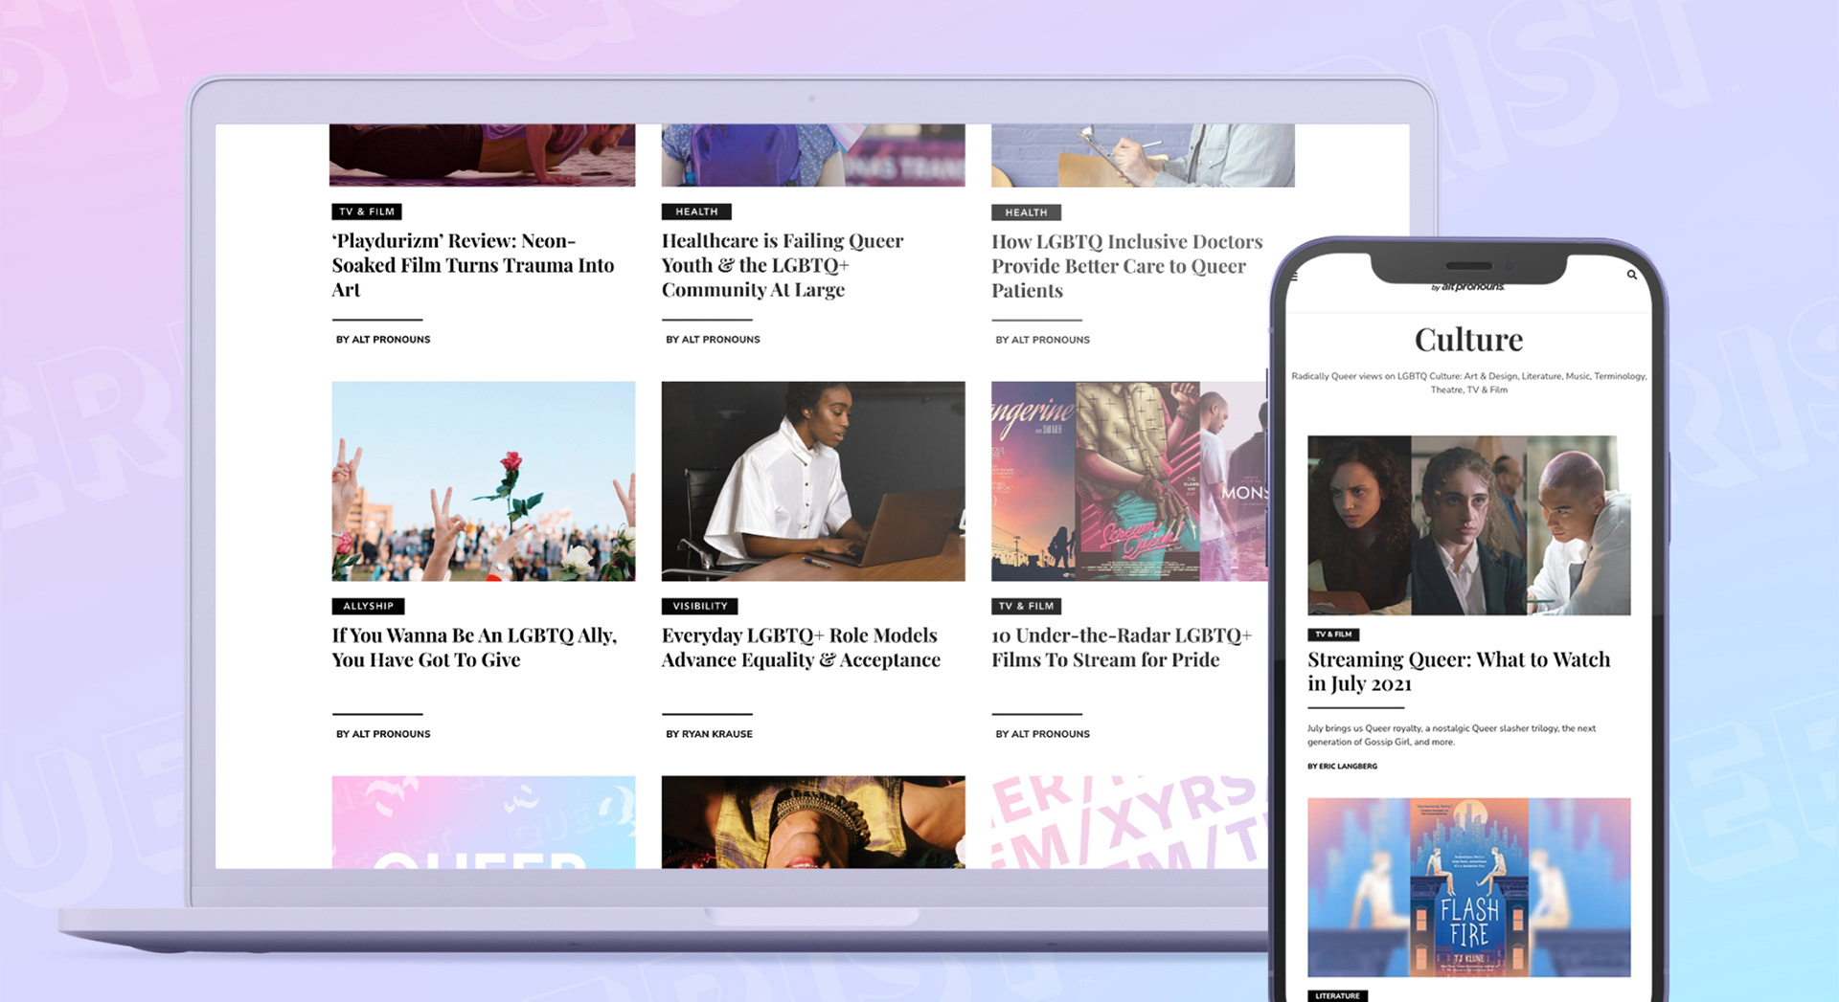
Task: Click BY ALT PRONOUNS under Films To Stream
Action: 1042,734
